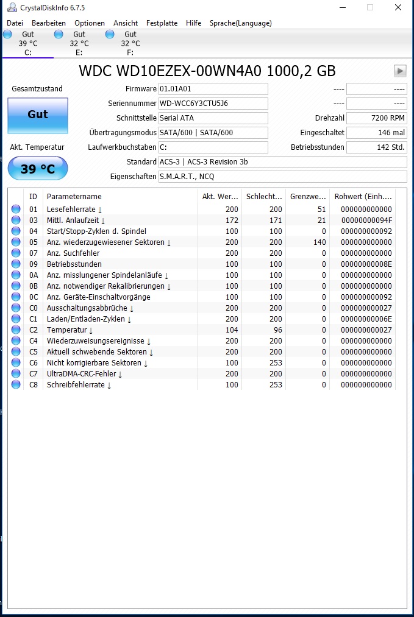Open the Festplatte menu
The height and width of the screenshot is (617, 414).
pyautogui.click(x=162, y=23)
